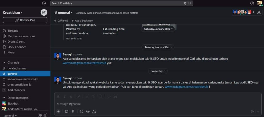
Task: Insert a bulleted list
Action: click(x=93, y=97)
